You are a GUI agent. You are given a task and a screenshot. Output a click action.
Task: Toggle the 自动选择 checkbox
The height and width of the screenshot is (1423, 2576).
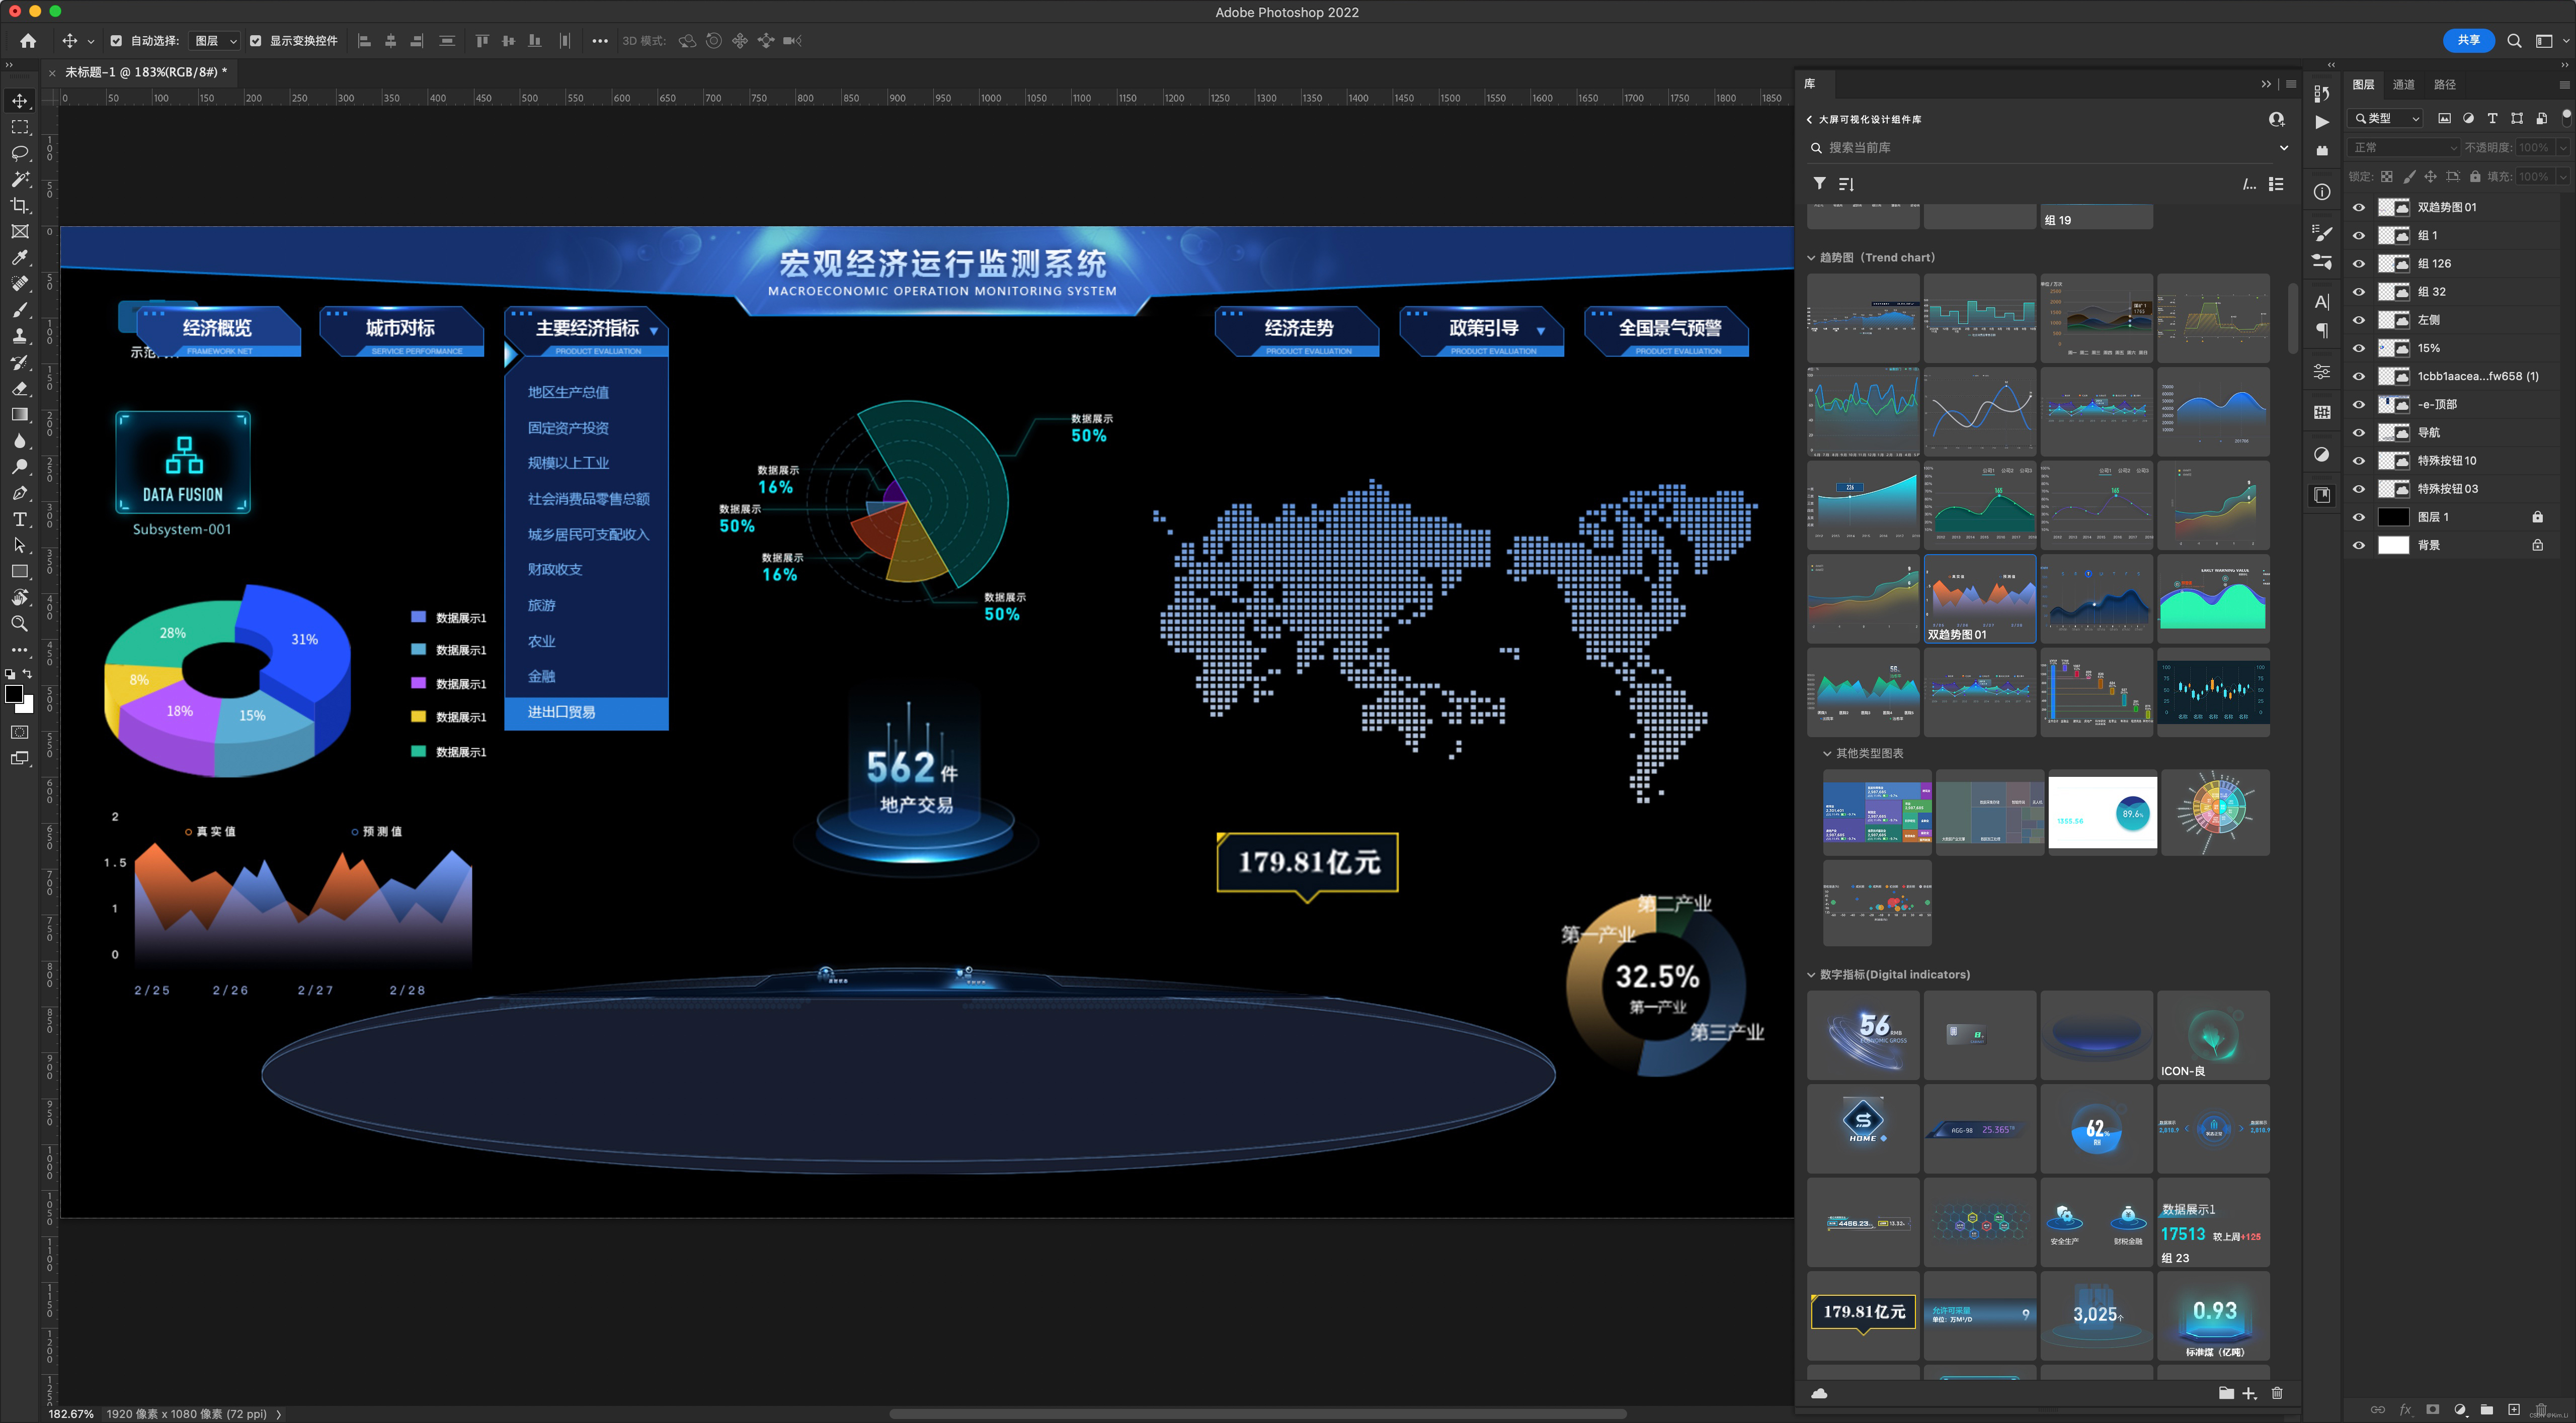(116, 41)
